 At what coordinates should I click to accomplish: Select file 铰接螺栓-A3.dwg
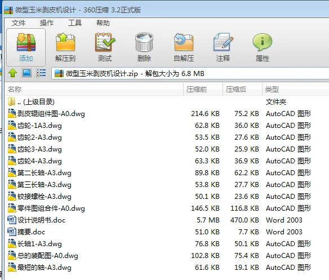(167, 197)
